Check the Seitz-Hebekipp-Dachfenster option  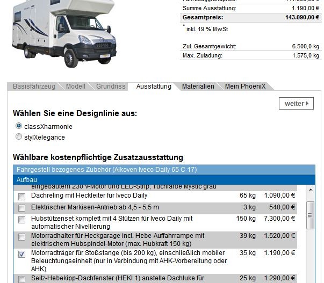pos(22,279)
